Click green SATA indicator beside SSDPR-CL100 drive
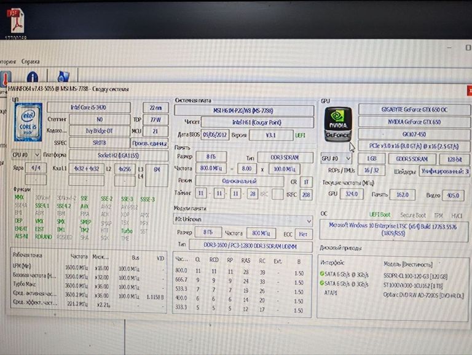The image size is (472, 355). [322, 274]
